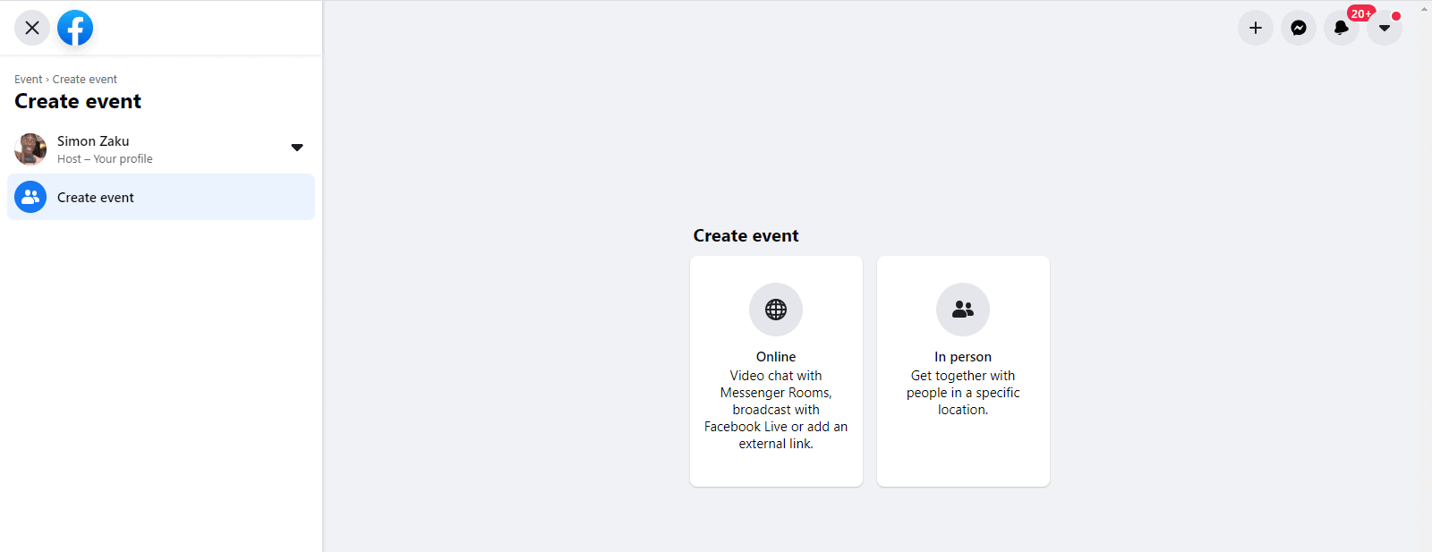Image resolution: width=1432 pixels, height=552 pixels.
Task: Choose the In person event title
Action: [963, 357]
